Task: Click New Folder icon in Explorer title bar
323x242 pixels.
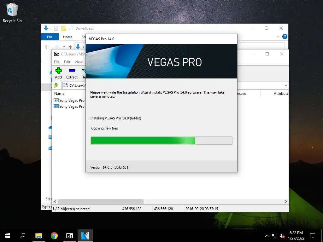Action: 63,28
